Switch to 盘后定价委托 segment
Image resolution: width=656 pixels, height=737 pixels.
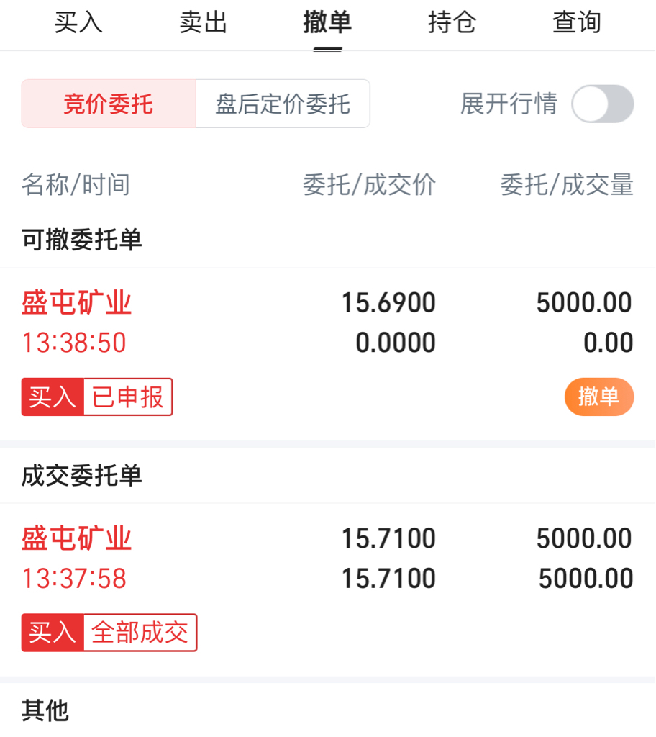pyautogui.click(x=283, y=104)
